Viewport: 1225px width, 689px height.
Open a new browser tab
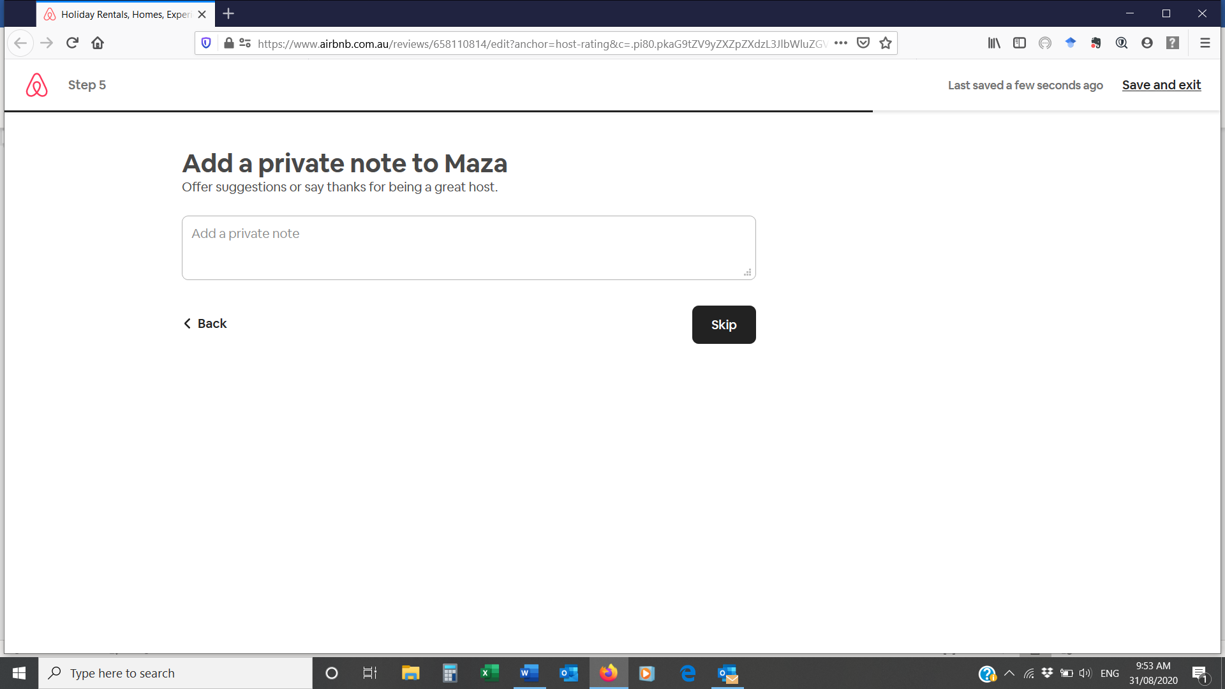pos(228,13)
